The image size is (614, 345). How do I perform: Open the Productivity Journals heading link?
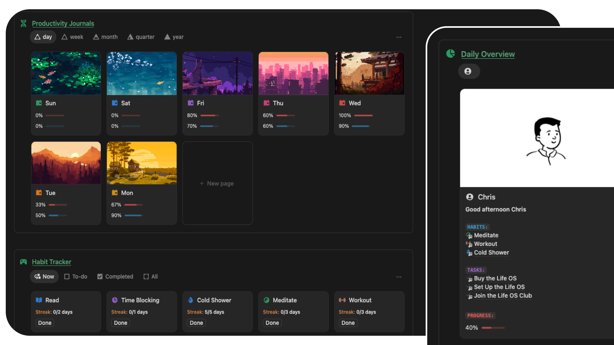coord(63,23)
